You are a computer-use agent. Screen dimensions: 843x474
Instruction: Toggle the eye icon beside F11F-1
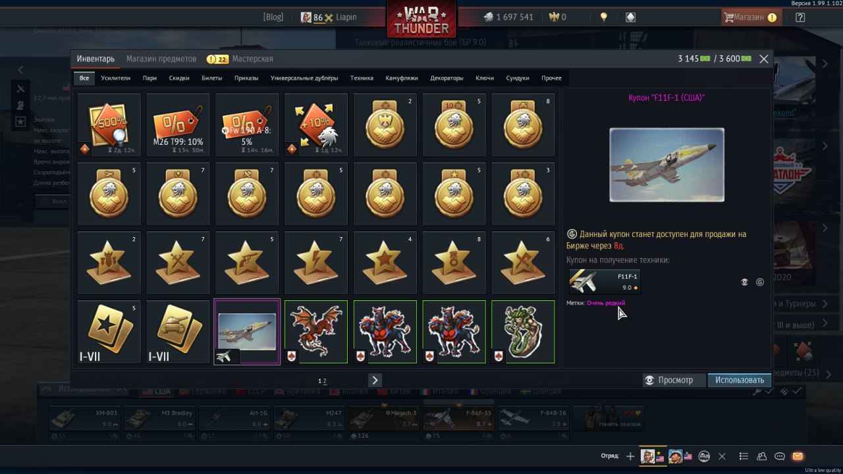[744, 282]
